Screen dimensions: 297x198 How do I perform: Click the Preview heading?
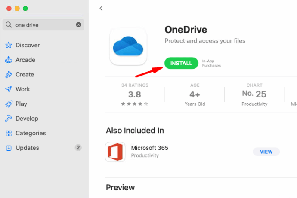[120, 187]
